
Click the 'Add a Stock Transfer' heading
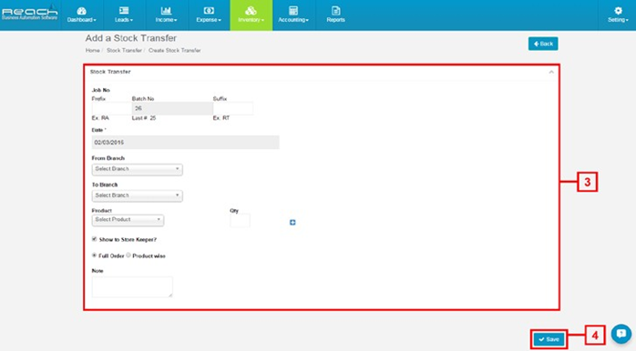131,38
